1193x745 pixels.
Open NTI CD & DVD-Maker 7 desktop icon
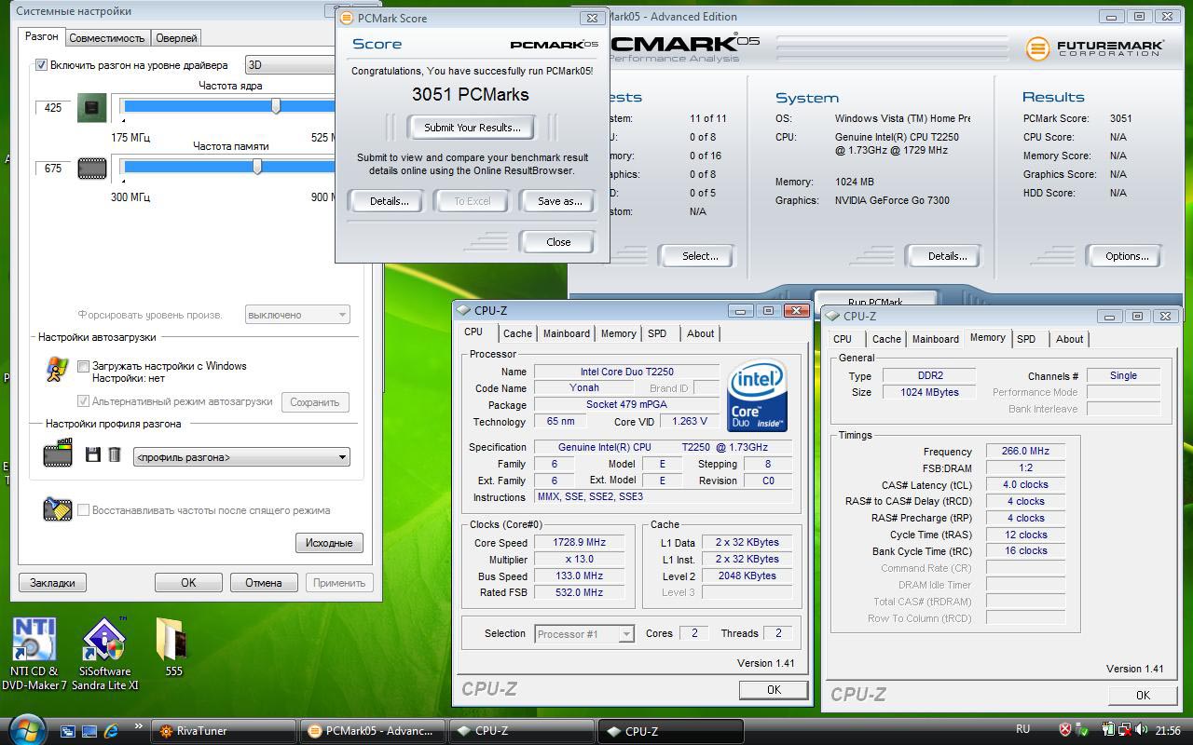(x=34, y=654)
